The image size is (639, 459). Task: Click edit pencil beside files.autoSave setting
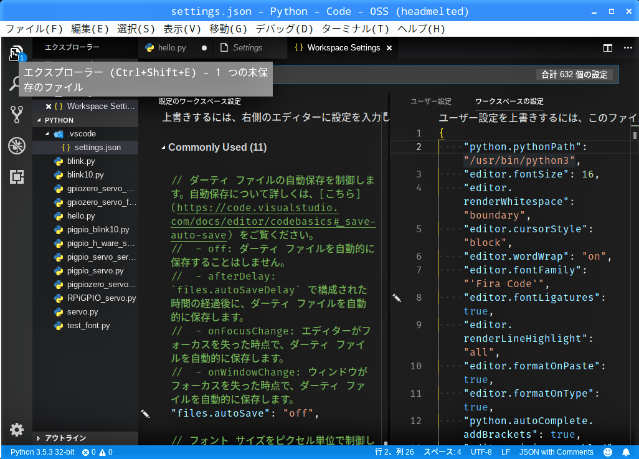click(x=145, y=414)
